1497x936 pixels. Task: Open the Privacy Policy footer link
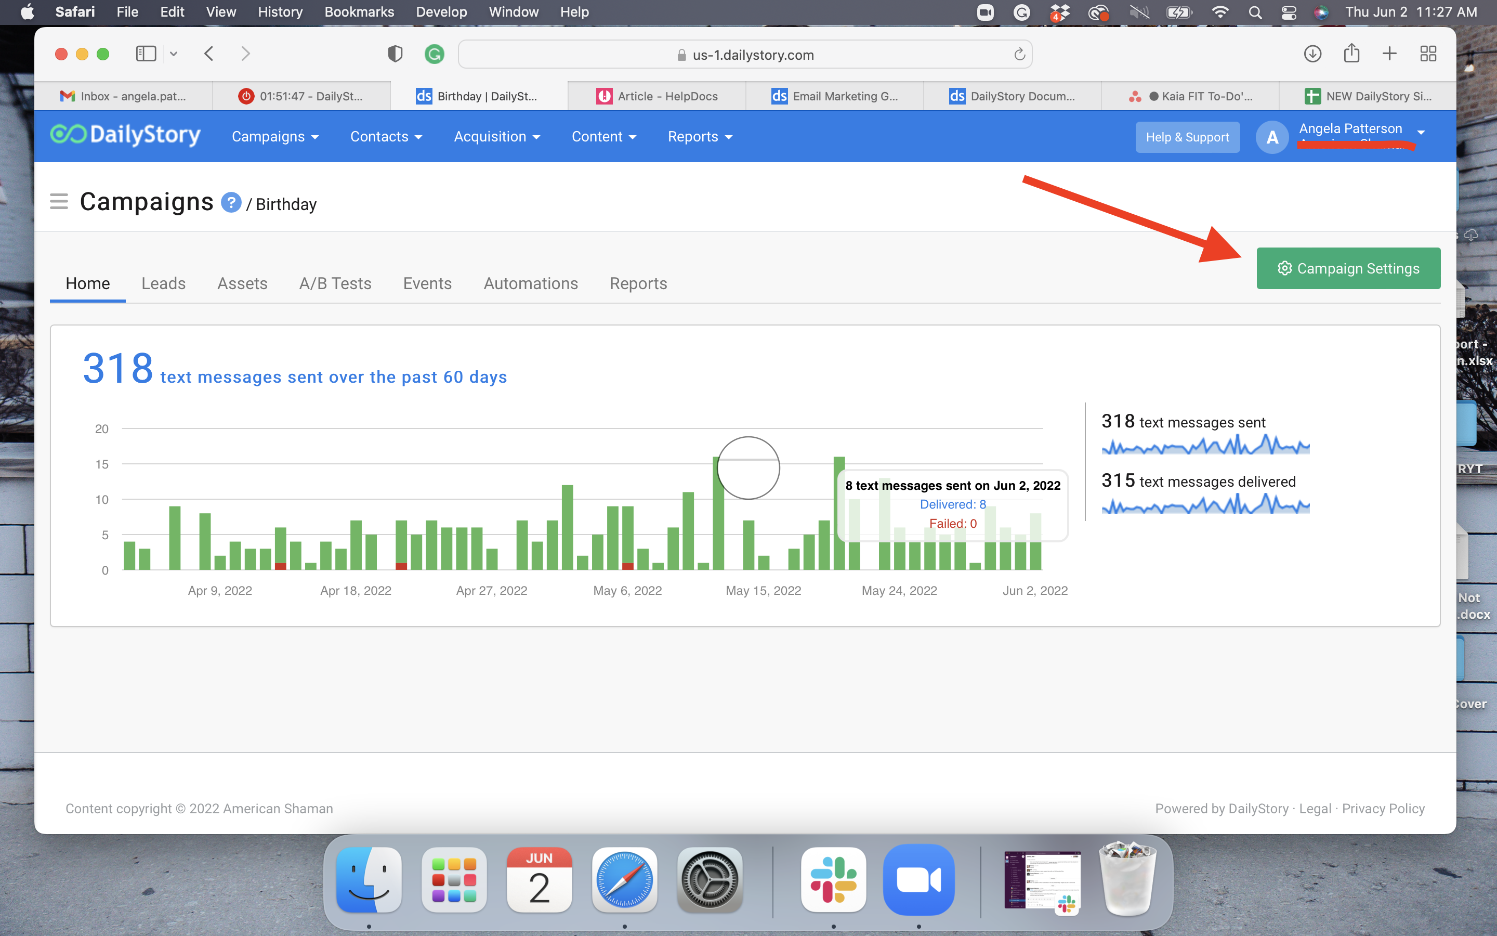point(1383,809)
